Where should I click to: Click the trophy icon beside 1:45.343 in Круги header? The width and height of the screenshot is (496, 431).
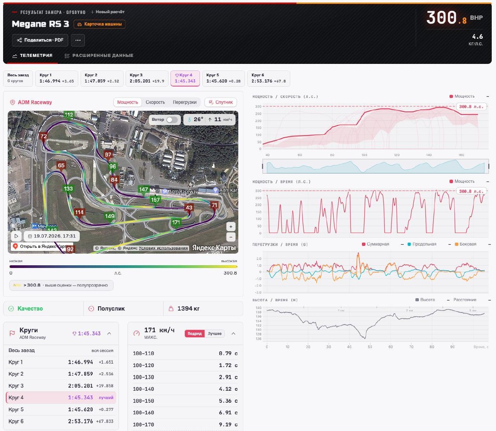74,333
